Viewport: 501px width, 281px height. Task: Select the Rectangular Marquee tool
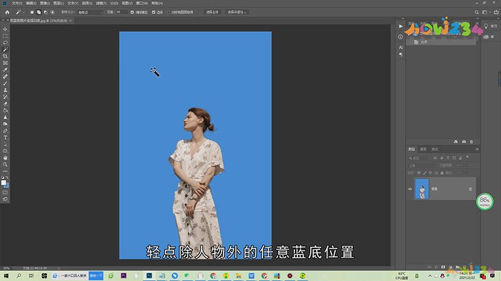(x=5, y=36)
